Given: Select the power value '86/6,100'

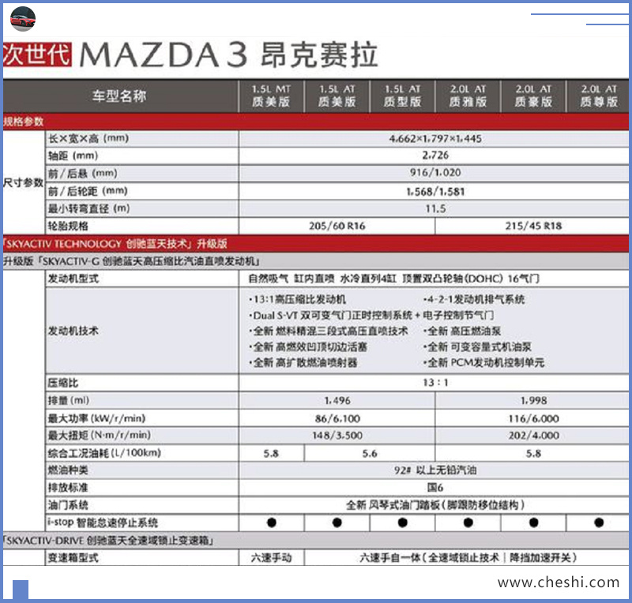Looking at the screenshot, I should pos(337,419).
